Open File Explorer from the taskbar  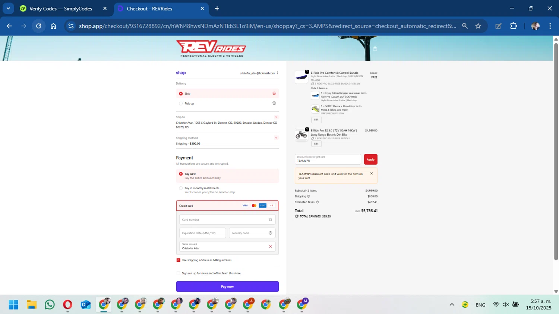click(x=32, y=305)
